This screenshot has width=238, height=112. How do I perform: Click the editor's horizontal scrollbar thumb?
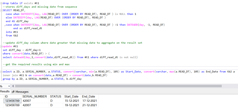coord(118,86)
